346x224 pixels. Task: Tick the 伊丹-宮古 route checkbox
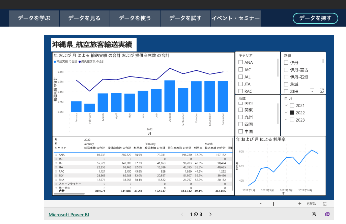tap(286, 70)
